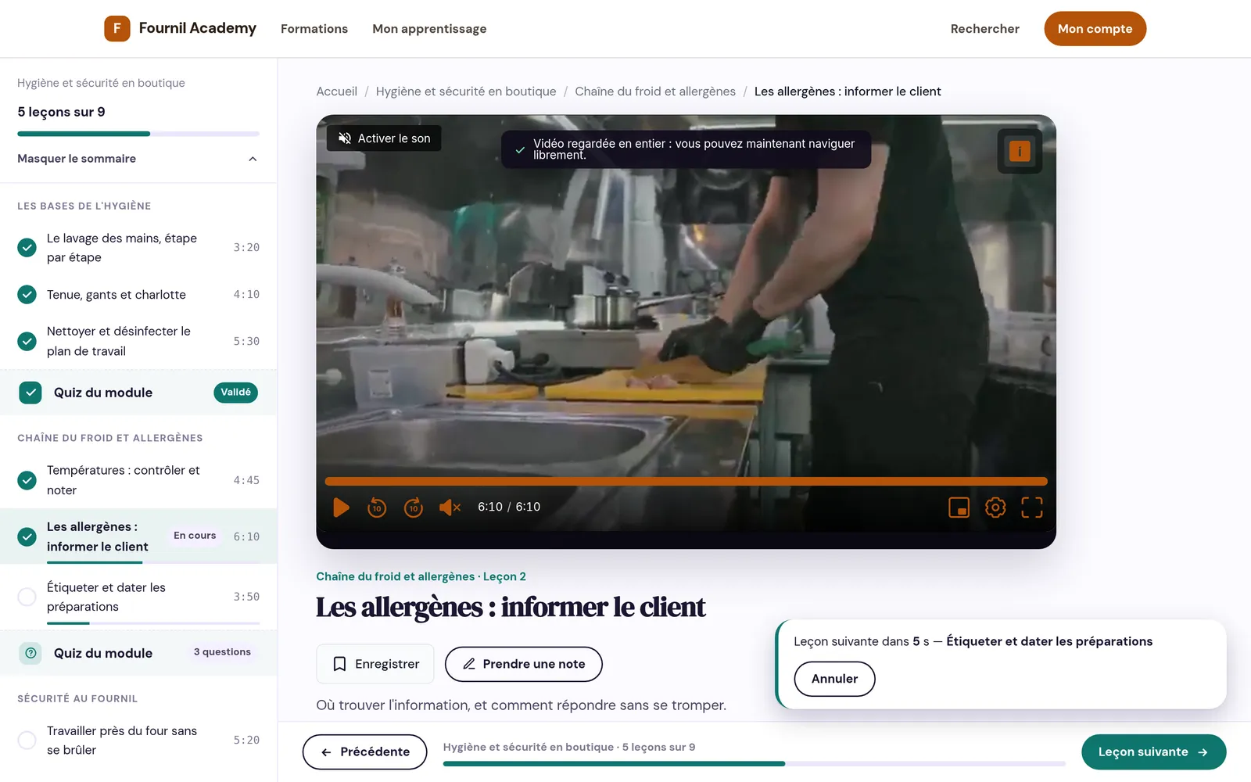1251x782 pixels.
Task: Open Chaîne du froid et allergènes breadcrumb
Action: click(655, 91)
